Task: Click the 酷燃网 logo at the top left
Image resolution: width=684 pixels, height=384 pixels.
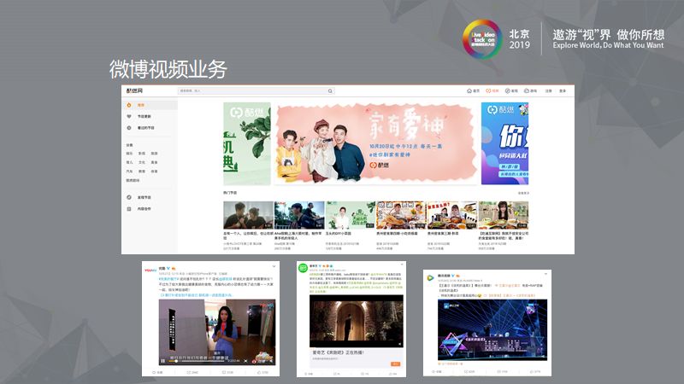Action: [134, 90]
